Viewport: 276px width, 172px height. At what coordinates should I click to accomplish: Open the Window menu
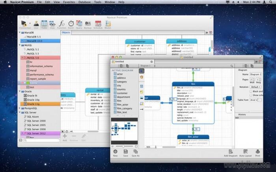tap(110, 2)
